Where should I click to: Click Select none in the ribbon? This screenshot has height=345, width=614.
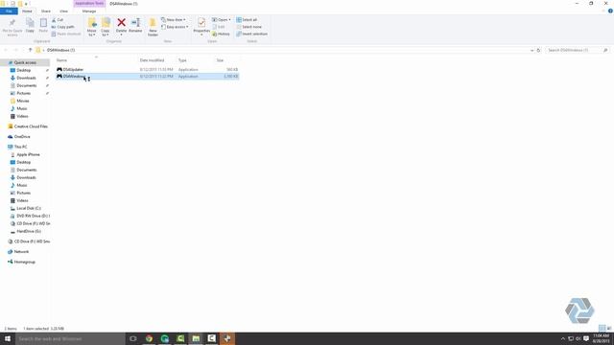(249, 27)
